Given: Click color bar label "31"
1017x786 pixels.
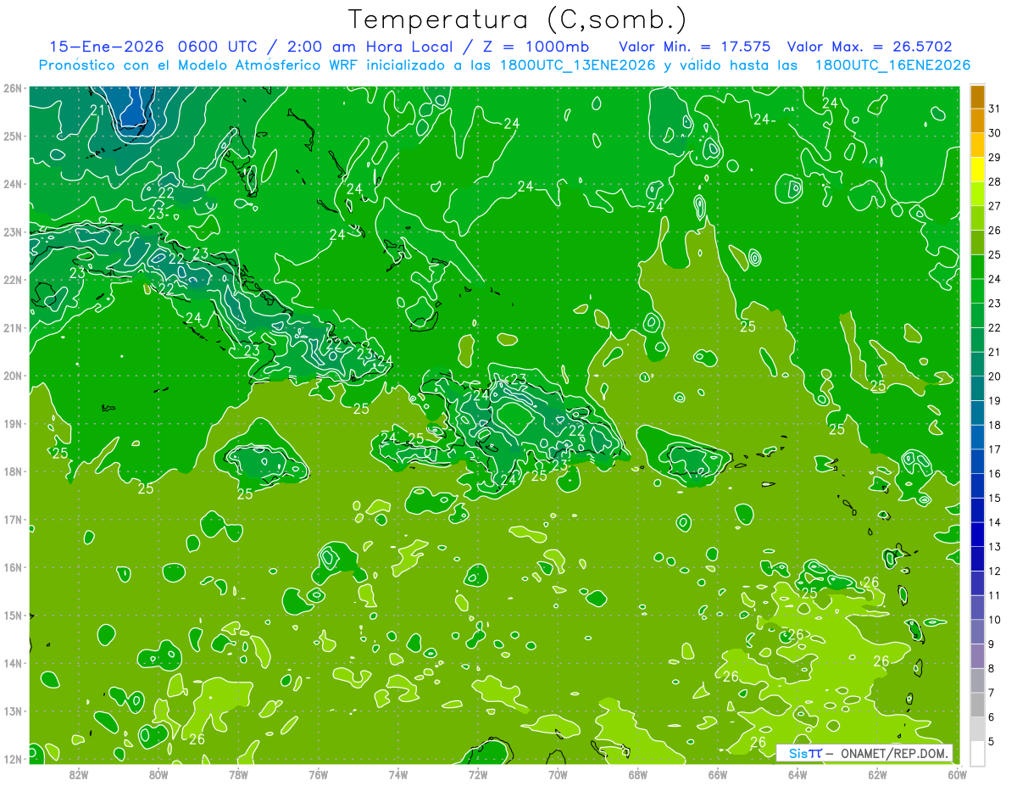Looking at the screenshot, I should click(994, 109).
